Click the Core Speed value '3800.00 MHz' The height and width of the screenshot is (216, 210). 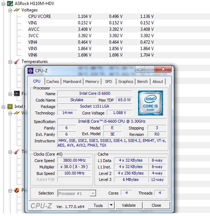coord(74,160)
